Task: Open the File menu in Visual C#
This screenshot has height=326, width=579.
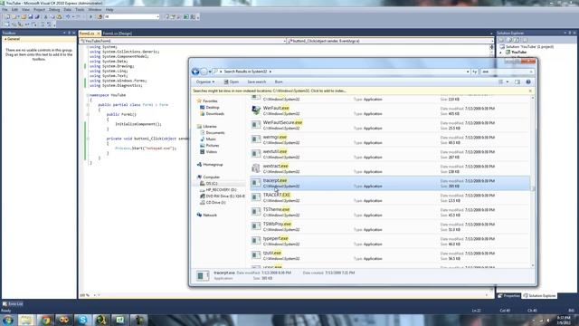Action: (x=5, y=10)
